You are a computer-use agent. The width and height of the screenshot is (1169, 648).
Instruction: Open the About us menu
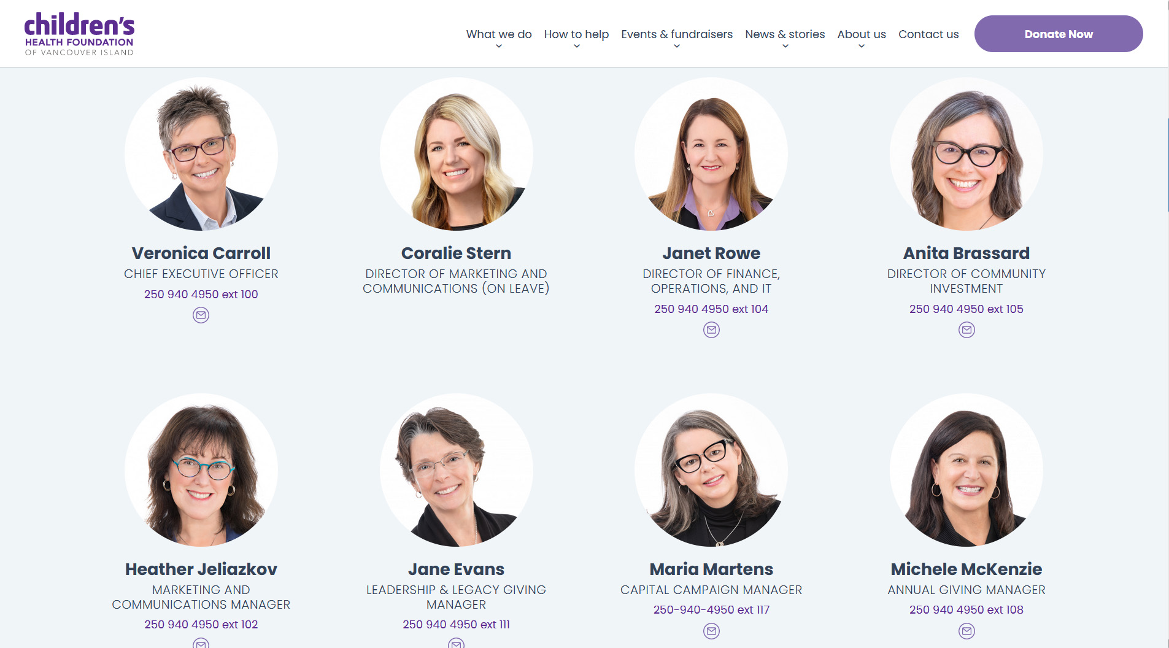point(862,34)
